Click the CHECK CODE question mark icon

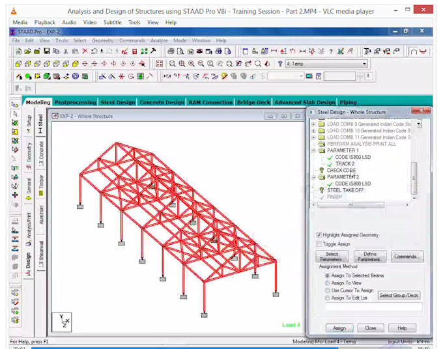pyautogui.click(x=321, y=170)
